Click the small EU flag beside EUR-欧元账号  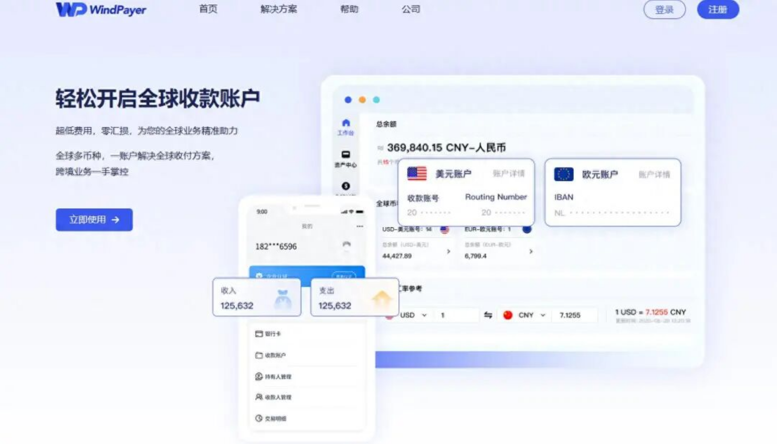pos(527,229)
